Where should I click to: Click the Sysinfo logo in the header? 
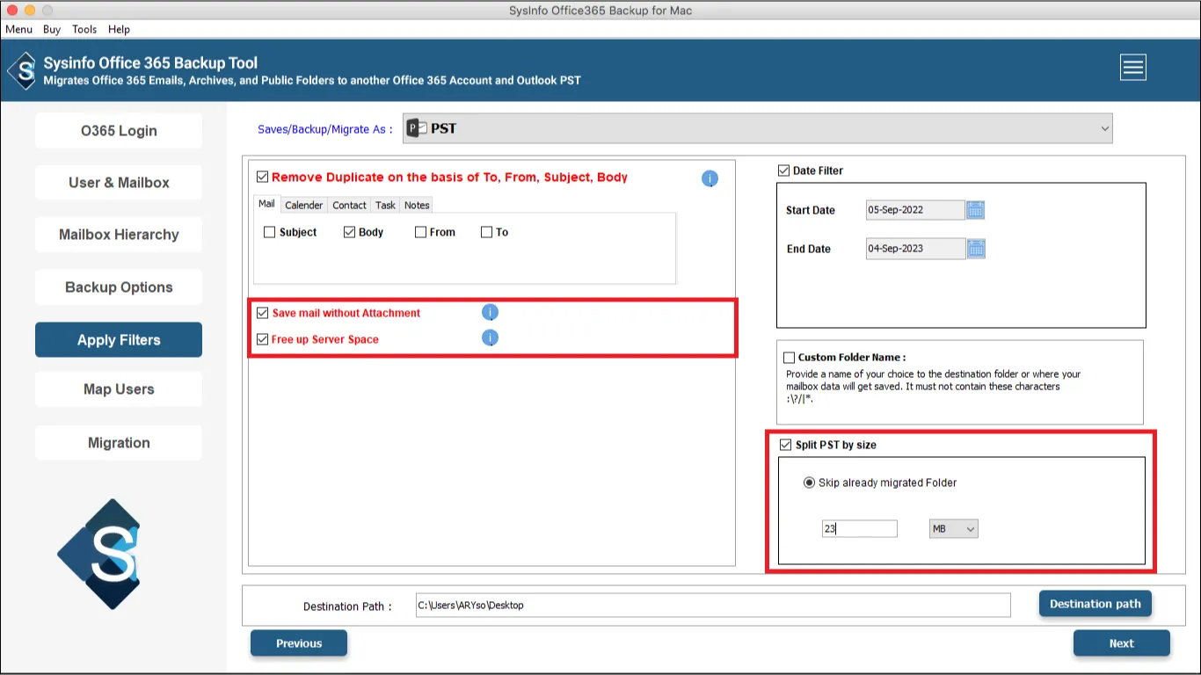[x=22, y=70]
